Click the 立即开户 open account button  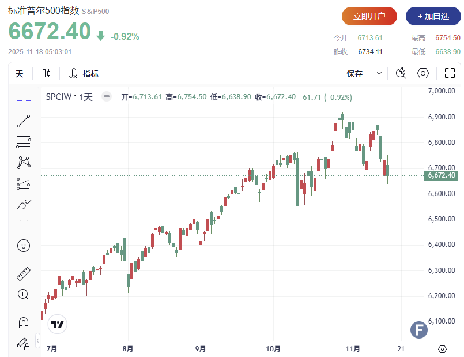(x=369, y=16)
